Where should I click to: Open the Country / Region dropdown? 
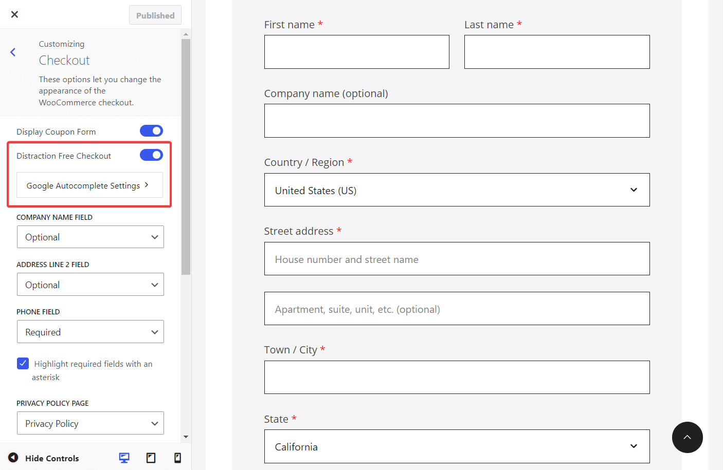(x=457, y=190)
